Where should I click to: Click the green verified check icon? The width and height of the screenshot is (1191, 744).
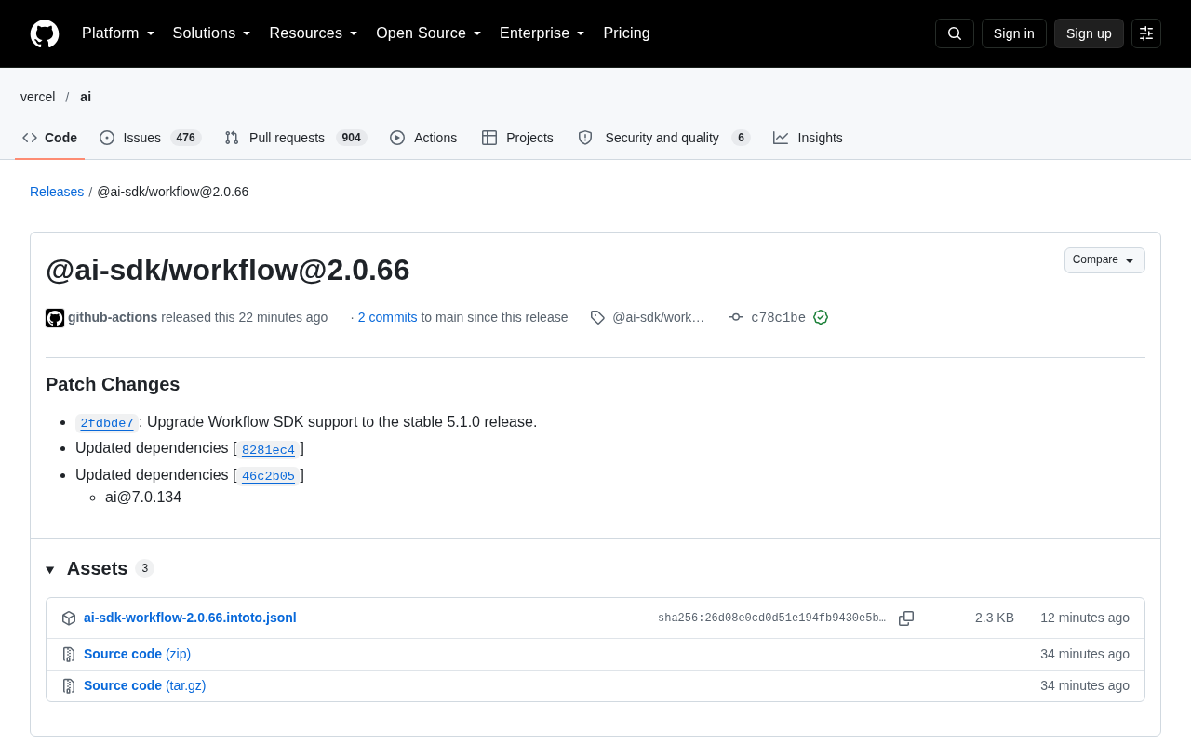pyautogui.click(x=821, y=317)
